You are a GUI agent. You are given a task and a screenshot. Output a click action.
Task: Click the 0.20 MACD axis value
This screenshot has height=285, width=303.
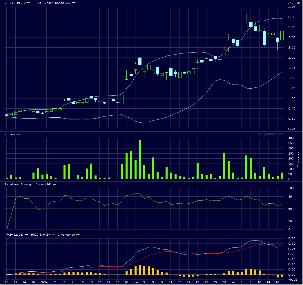click(x=292, y=254)
